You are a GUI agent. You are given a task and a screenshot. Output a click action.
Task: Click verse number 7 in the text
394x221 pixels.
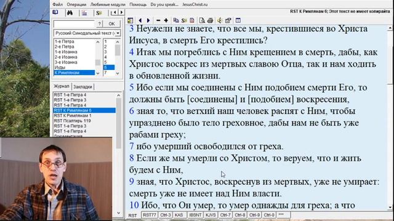(x=131, y=146)
